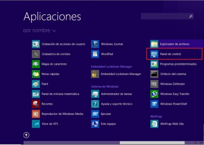Click the 'Mapa de caracteres' label text

tap(54, 64)
